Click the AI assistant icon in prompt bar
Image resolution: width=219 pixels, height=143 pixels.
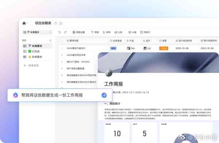coord(15,95)
